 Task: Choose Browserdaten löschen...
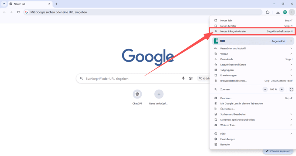pos(253,81)
